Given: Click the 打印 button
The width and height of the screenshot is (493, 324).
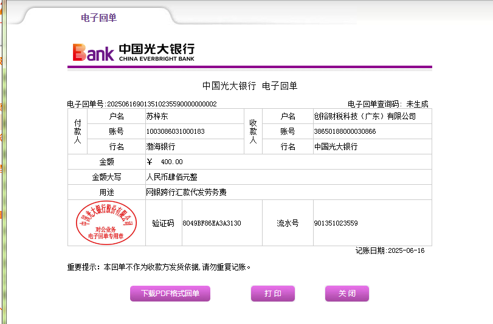Looking at the screenshot, I should pyautogui.click(x=273, y=294).
